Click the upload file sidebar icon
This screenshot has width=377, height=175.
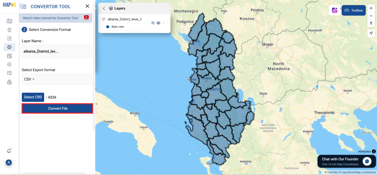pos(9,38)
